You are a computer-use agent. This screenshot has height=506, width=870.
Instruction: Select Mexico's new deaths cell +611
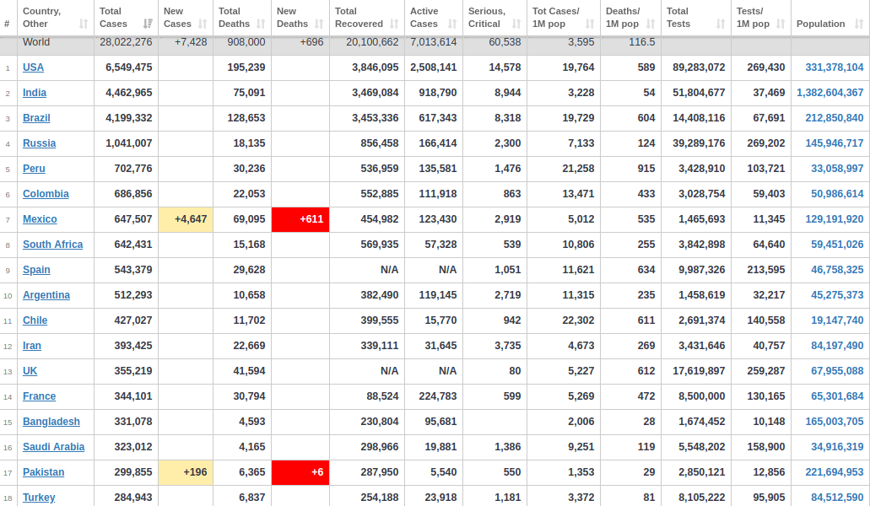click(x=300, y=219)
